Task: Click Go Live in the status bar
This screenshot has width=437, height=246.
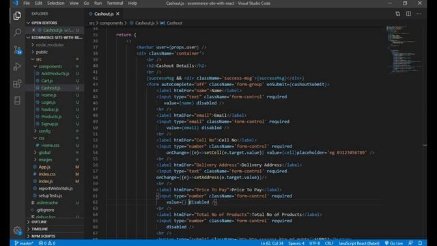Action: 394,243
